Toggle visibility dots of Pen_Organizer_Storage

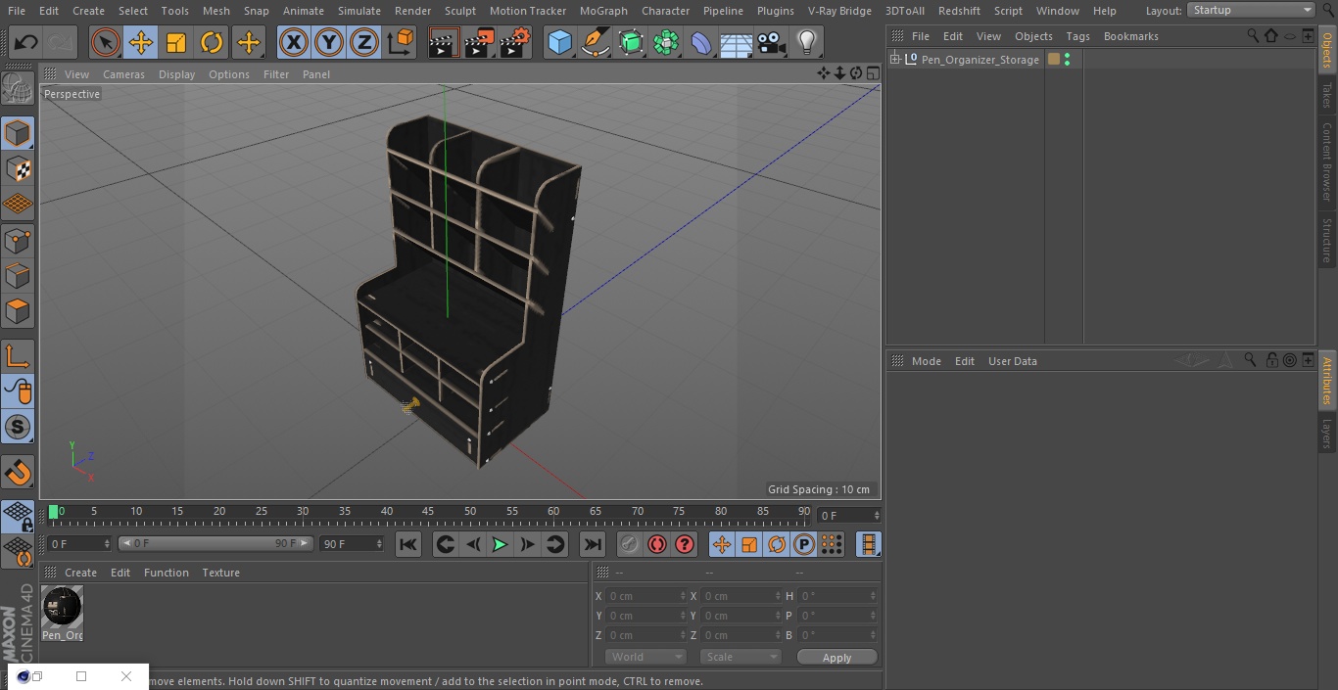[x=1067, y=60]
